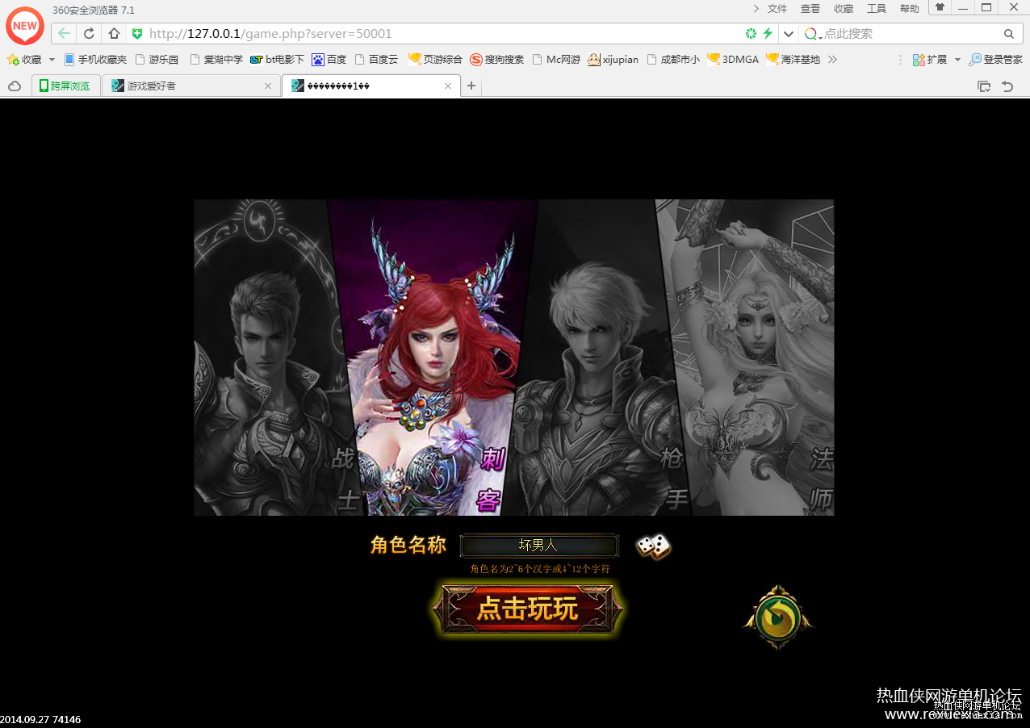This screenshot has width=1030, height=728.
Task: Close the 游戏爱好者 tab
Action: tap(268, 86)
